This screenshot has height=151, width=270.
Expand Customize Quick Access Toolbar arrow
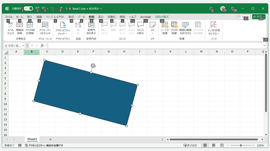pos(66,9)
